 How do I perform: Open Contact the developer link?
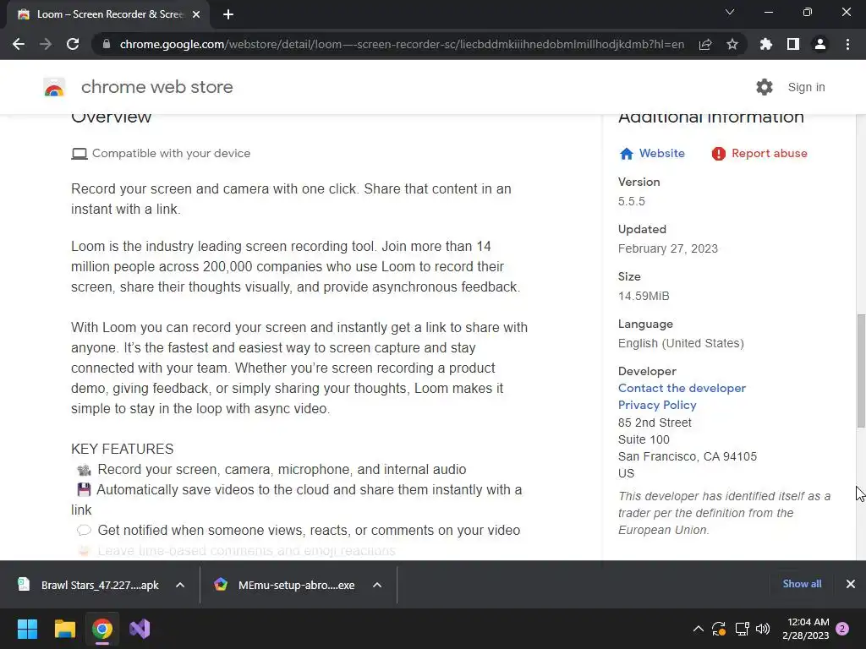click(x=682, y=389)
